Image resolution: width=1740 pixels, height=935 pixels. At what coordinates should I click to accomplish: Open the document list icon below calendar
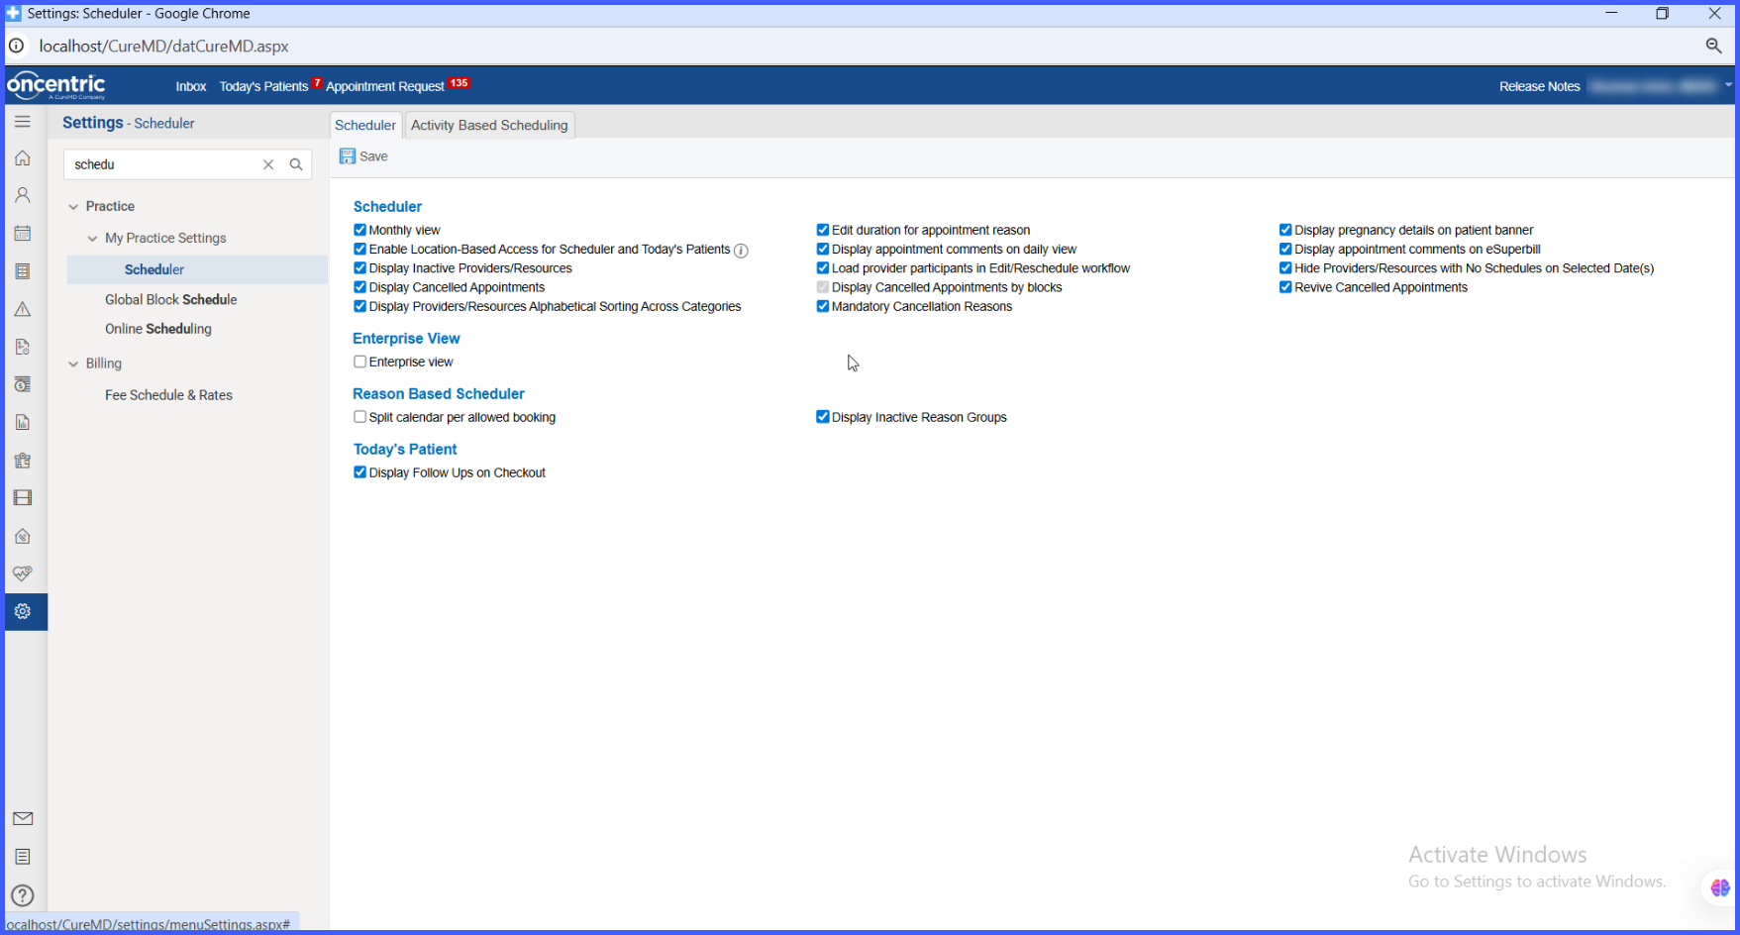click(x=23, y=271)
